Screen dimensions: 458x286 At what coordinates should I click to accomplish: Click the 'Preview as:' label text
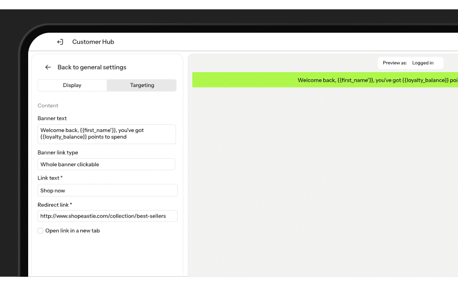coord(394,63)
